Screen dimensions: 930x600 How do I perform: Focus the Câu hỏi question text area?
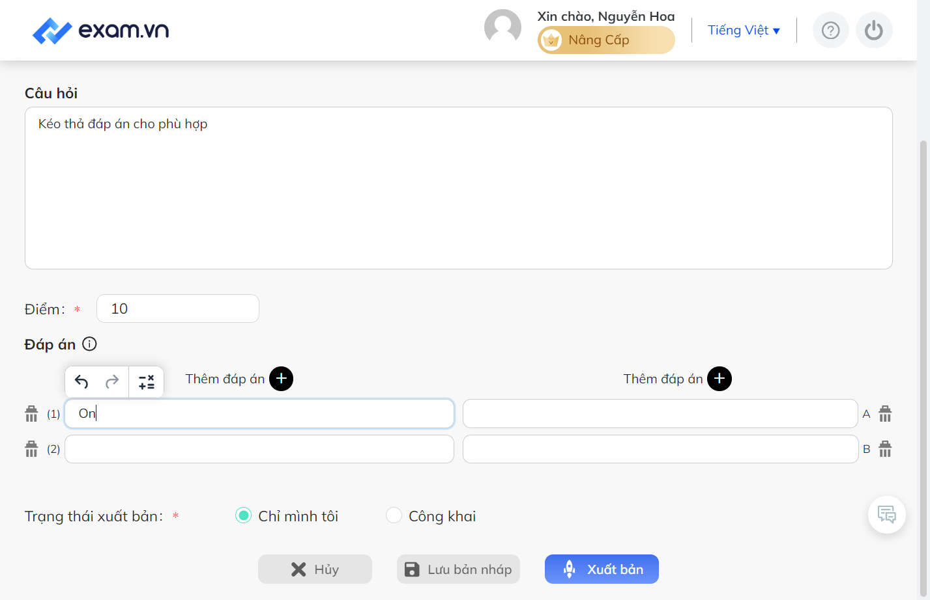point(458,188)
